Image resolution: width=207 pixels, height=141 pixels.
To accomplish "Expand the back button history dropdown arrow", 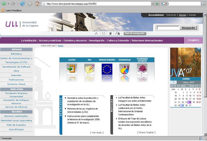I will tap(8, 4).
